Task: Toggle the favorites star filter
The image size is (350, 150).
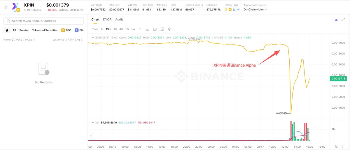Action: [7, 30]
